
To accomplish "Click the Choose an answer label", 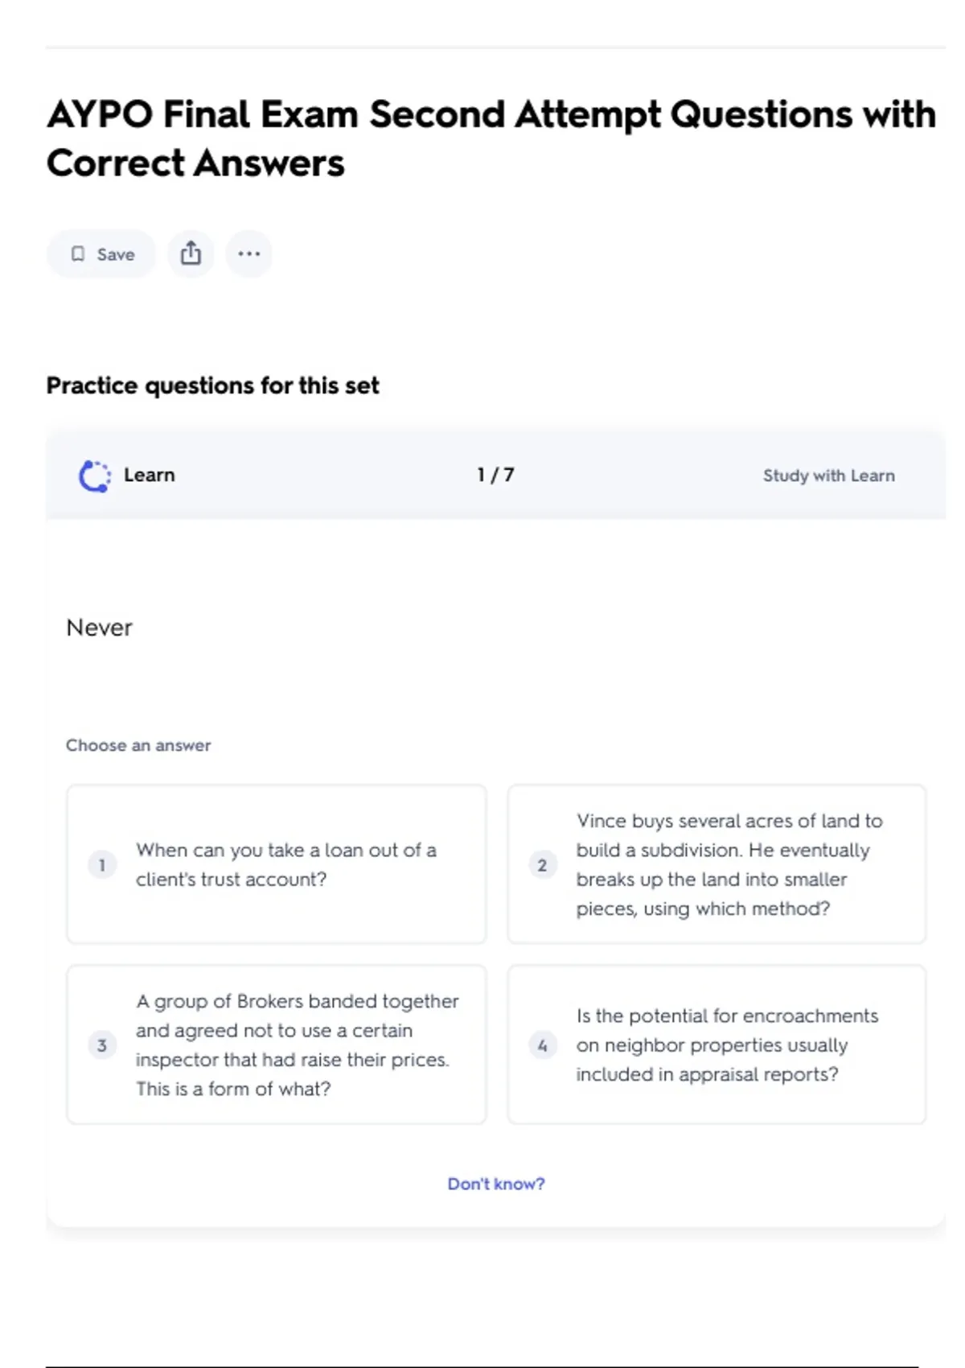I will click(138, 745).
